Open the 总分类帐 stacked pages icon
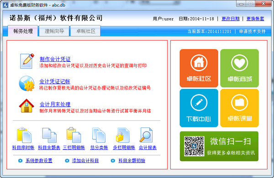The height and width of the screenshot is (178, 274). click(99, 135)
